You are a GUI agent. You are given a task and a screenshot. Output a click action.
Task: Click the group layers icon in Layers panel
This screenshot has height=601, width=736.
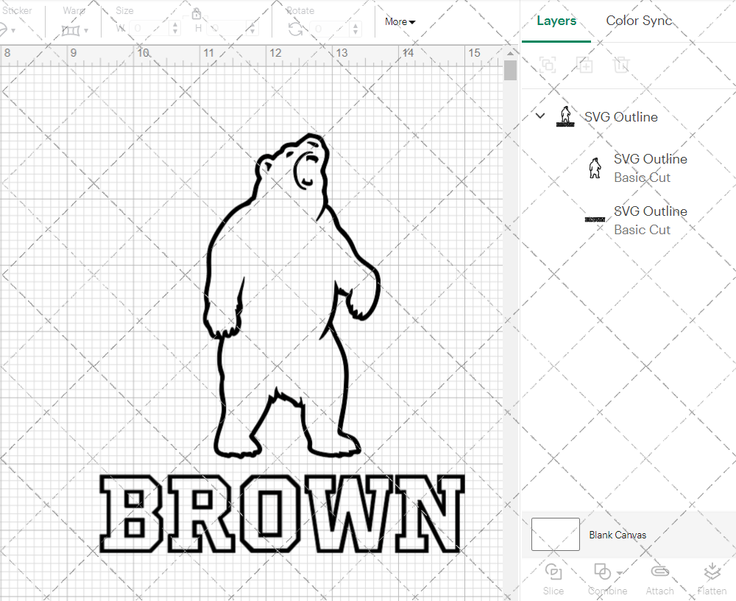coord(548,65)
